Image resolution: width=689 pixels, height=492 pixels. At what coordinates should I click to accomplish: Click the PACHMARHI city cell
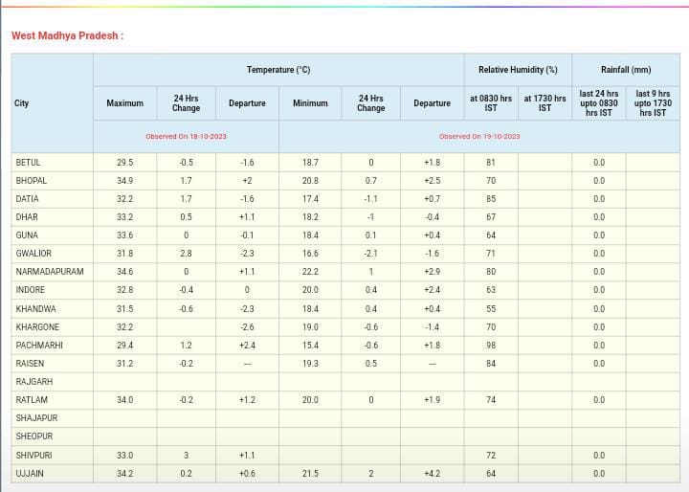point(37,346)
